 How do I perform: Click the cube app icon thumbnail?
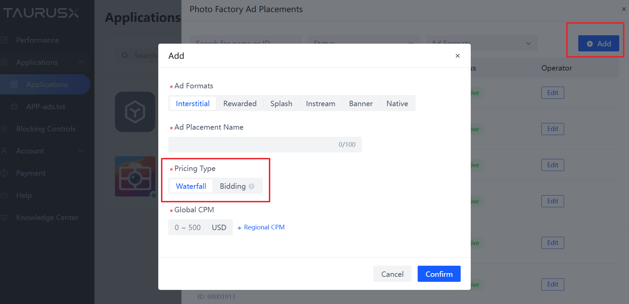point(135,112)
